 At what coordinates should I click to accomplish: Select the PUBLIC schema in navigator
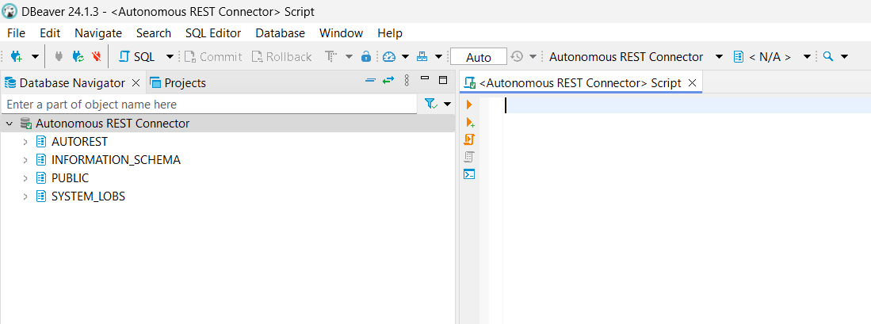70,178
